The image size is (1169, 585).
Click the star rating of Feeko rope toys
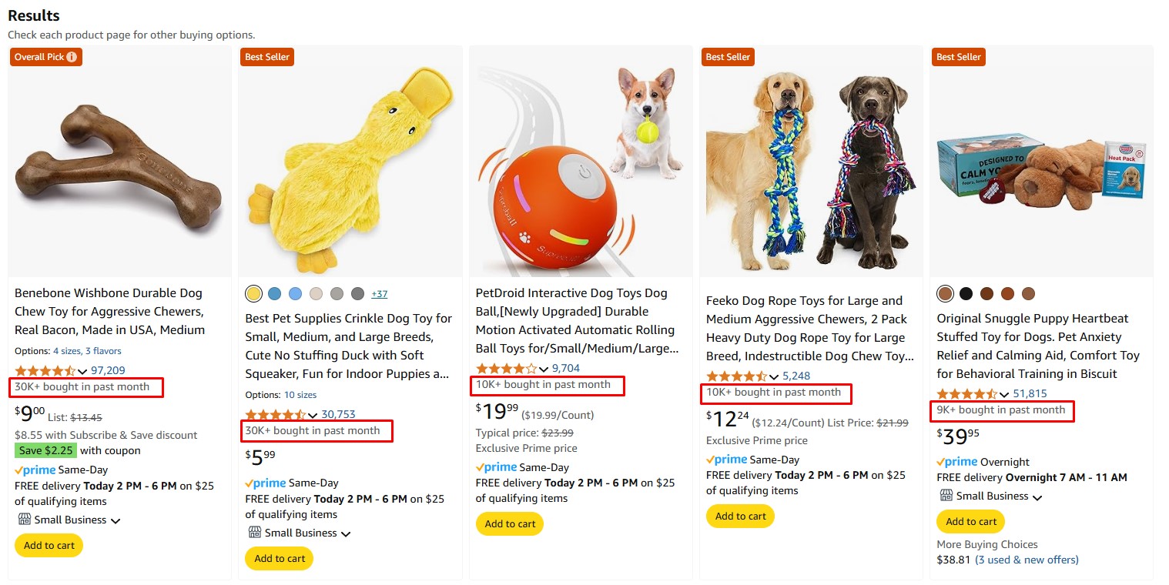pyautogui.click(x=736, y=376)
